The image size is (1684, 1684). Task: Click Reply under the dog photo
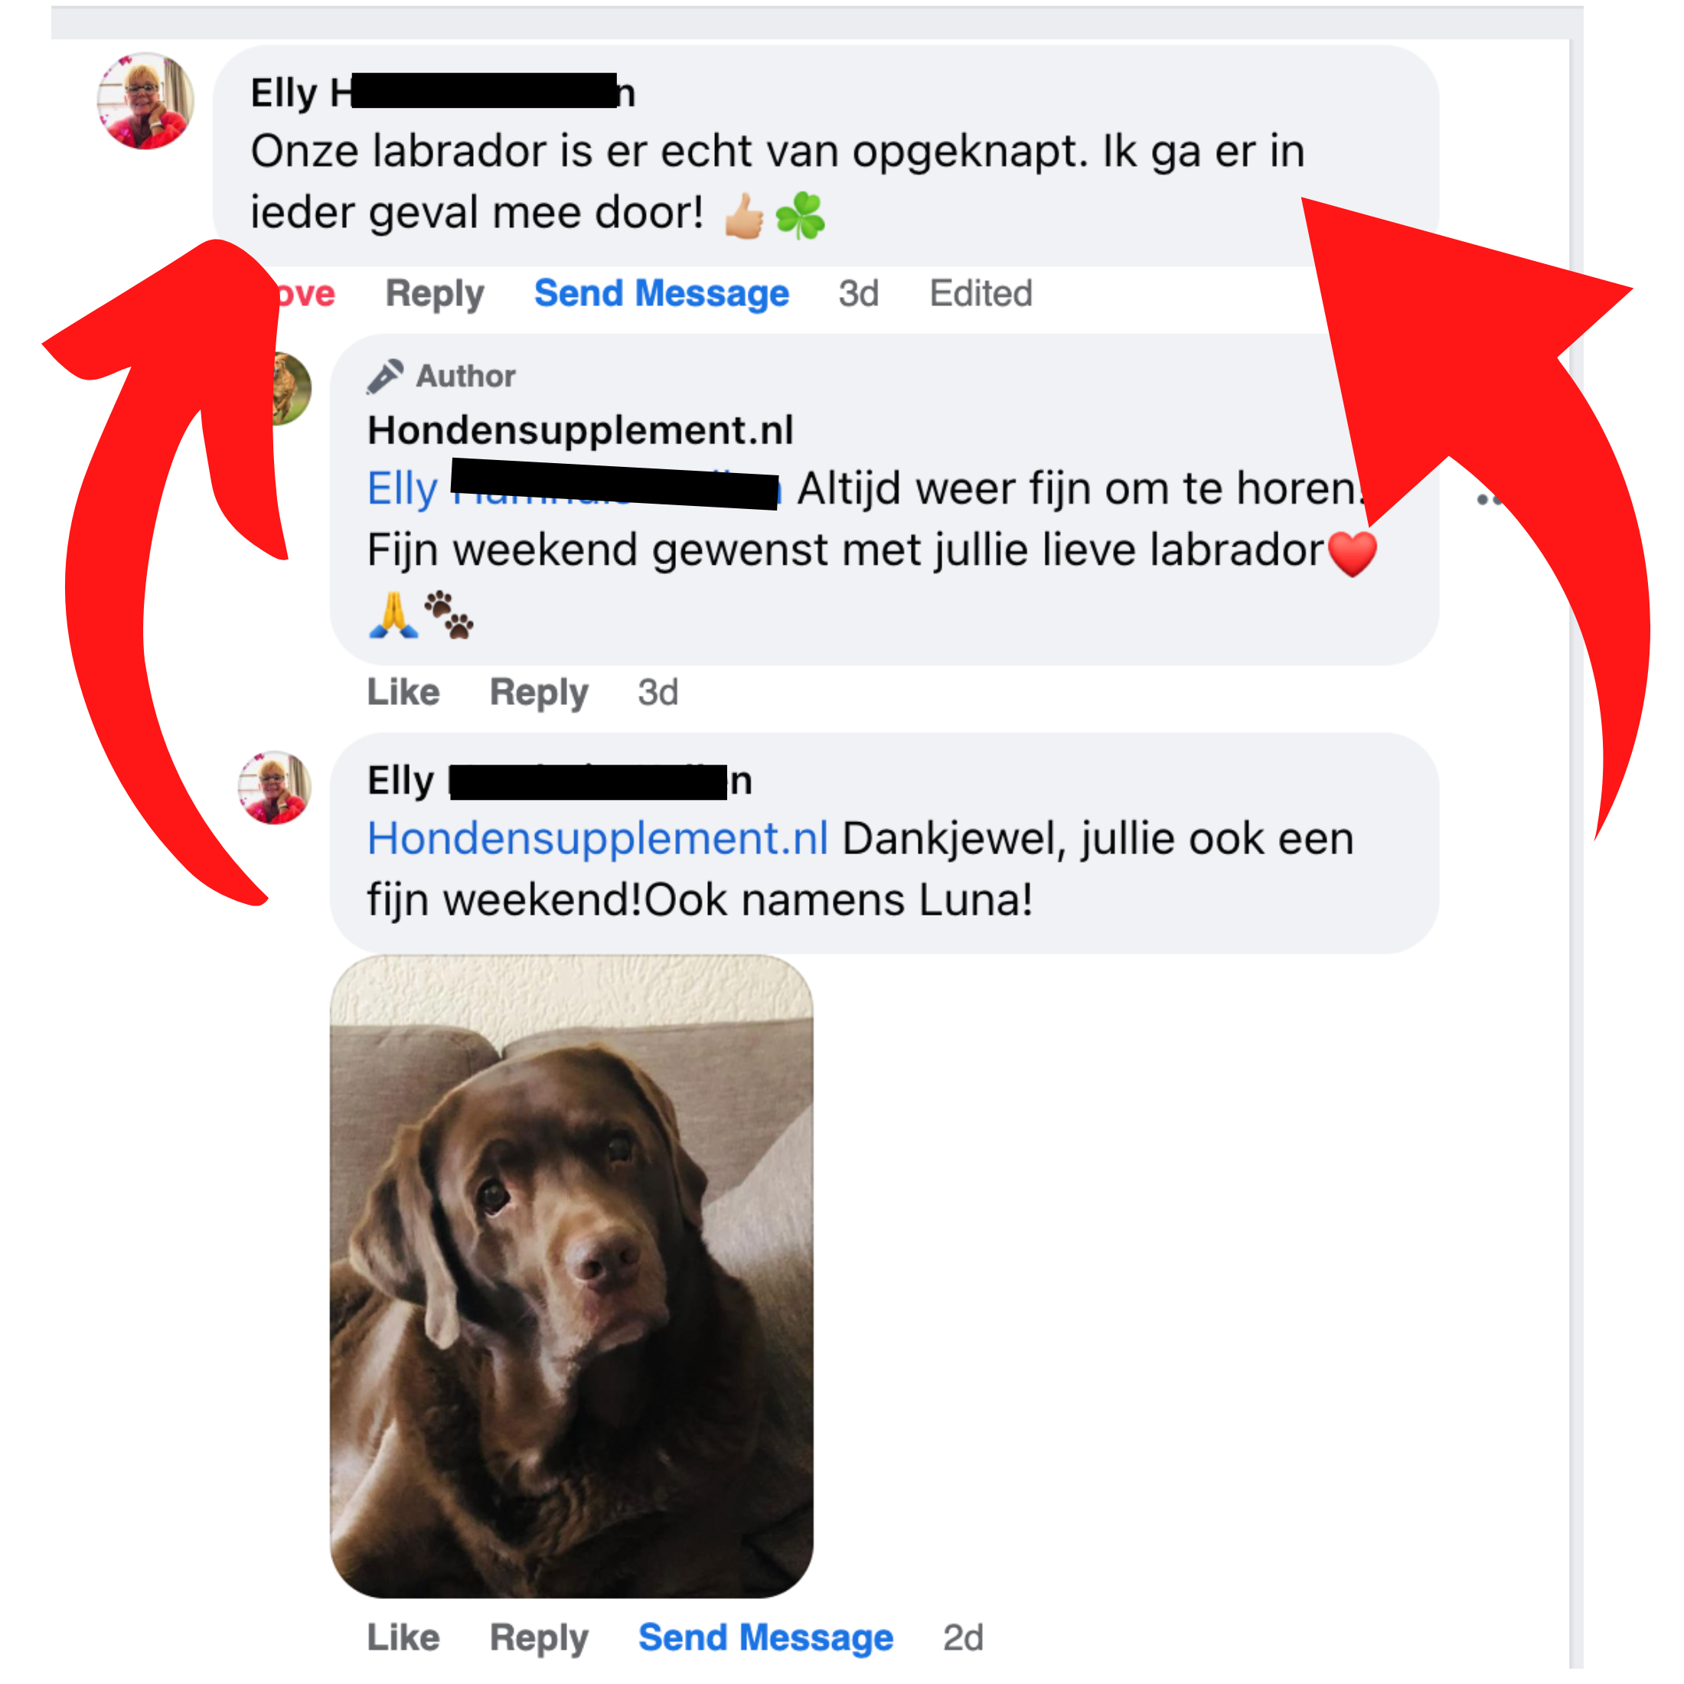coord(539,1638)
